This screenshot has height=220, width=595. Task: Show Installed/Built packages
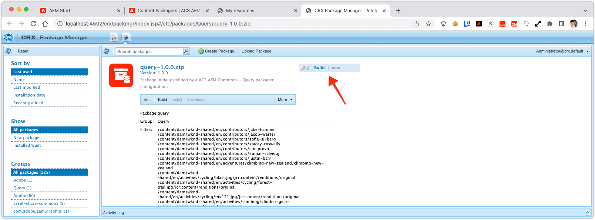[x=50, y=145]
